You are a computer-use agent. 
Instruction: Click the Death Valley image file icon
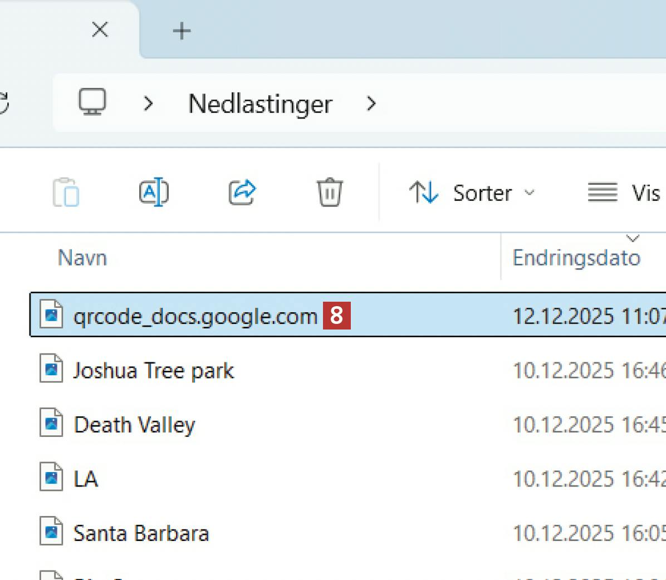[51, 424]
